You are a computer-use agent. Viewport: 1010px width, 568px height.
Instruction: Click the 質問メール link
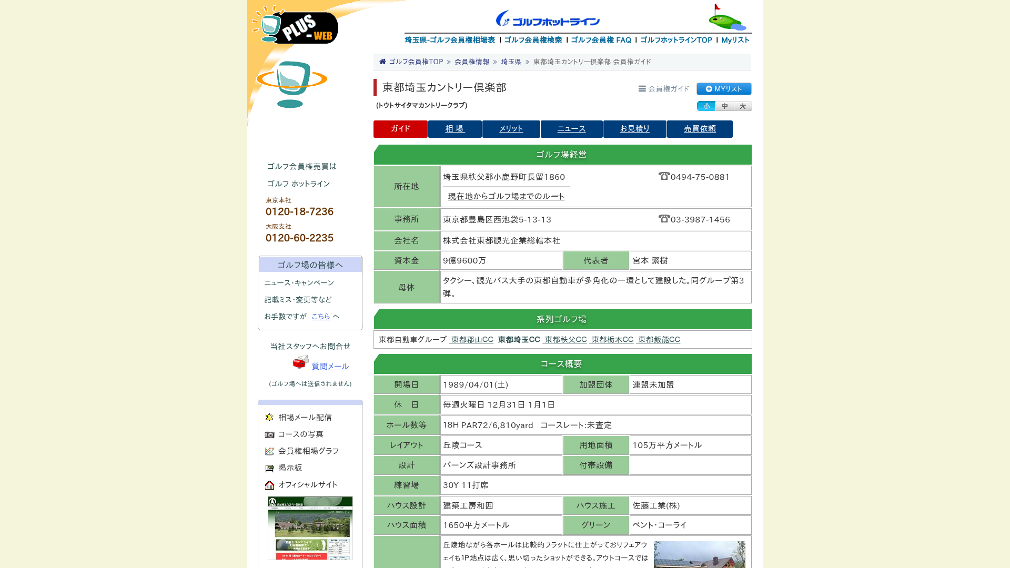click(330, 367)
